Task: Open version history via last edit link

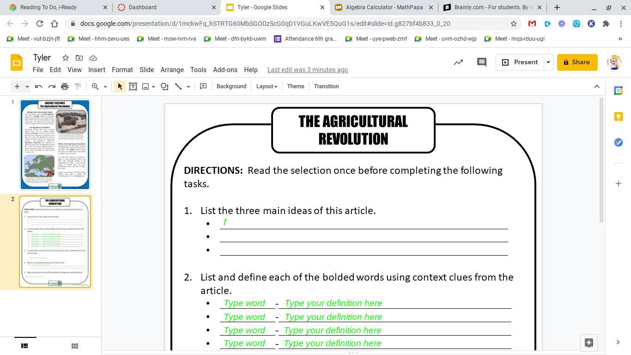Action: (x=308, y=70)
